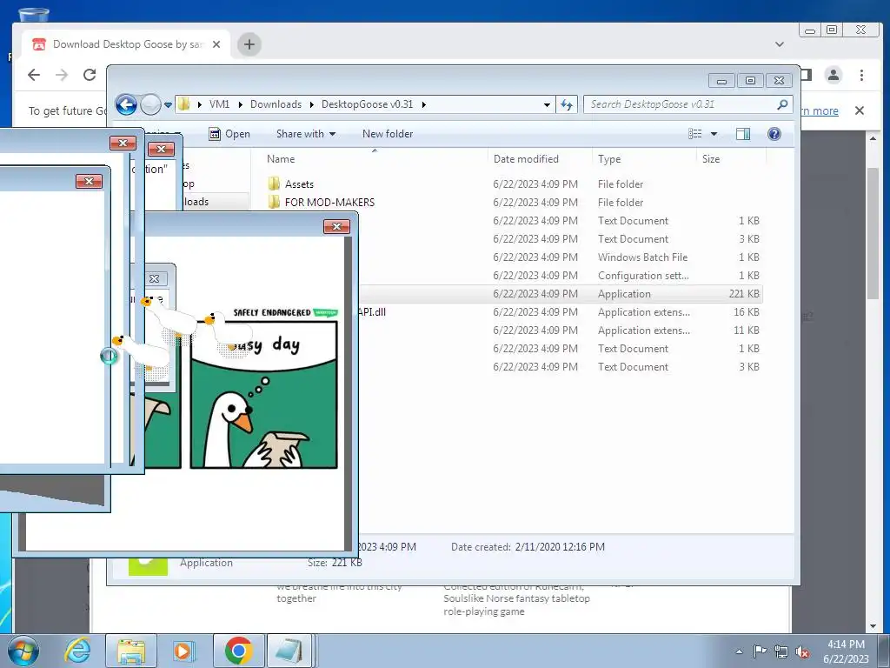Open the Share with menu
Viewport: 890px width, 668px height.
click(305, 134)
